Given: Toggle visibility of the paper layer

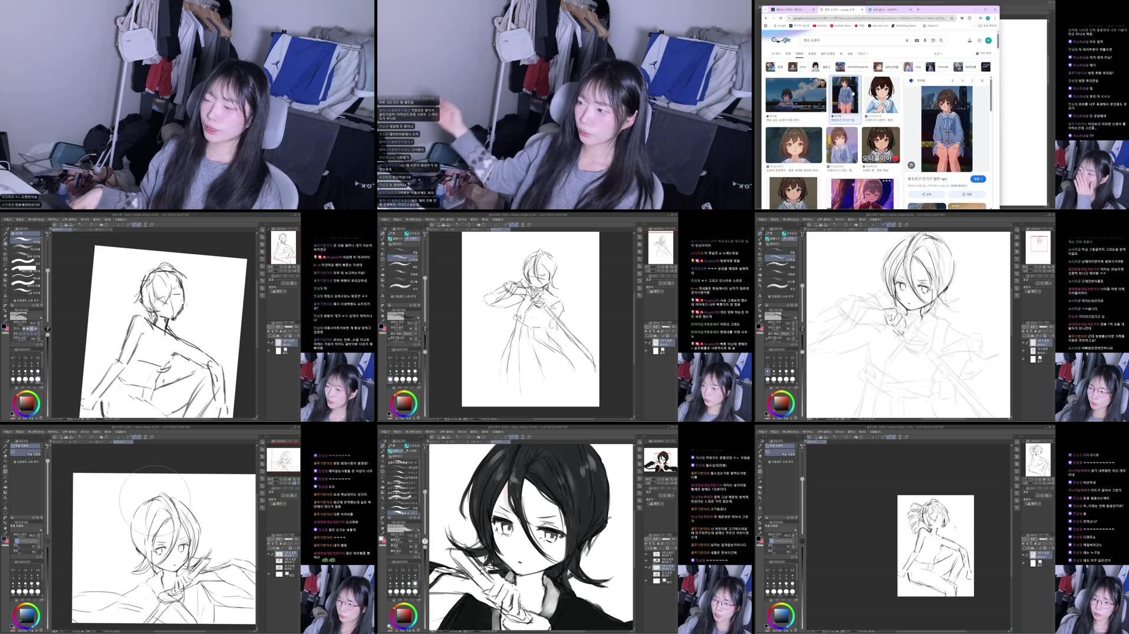Looking at the screenshot, I should coord(269,350).
